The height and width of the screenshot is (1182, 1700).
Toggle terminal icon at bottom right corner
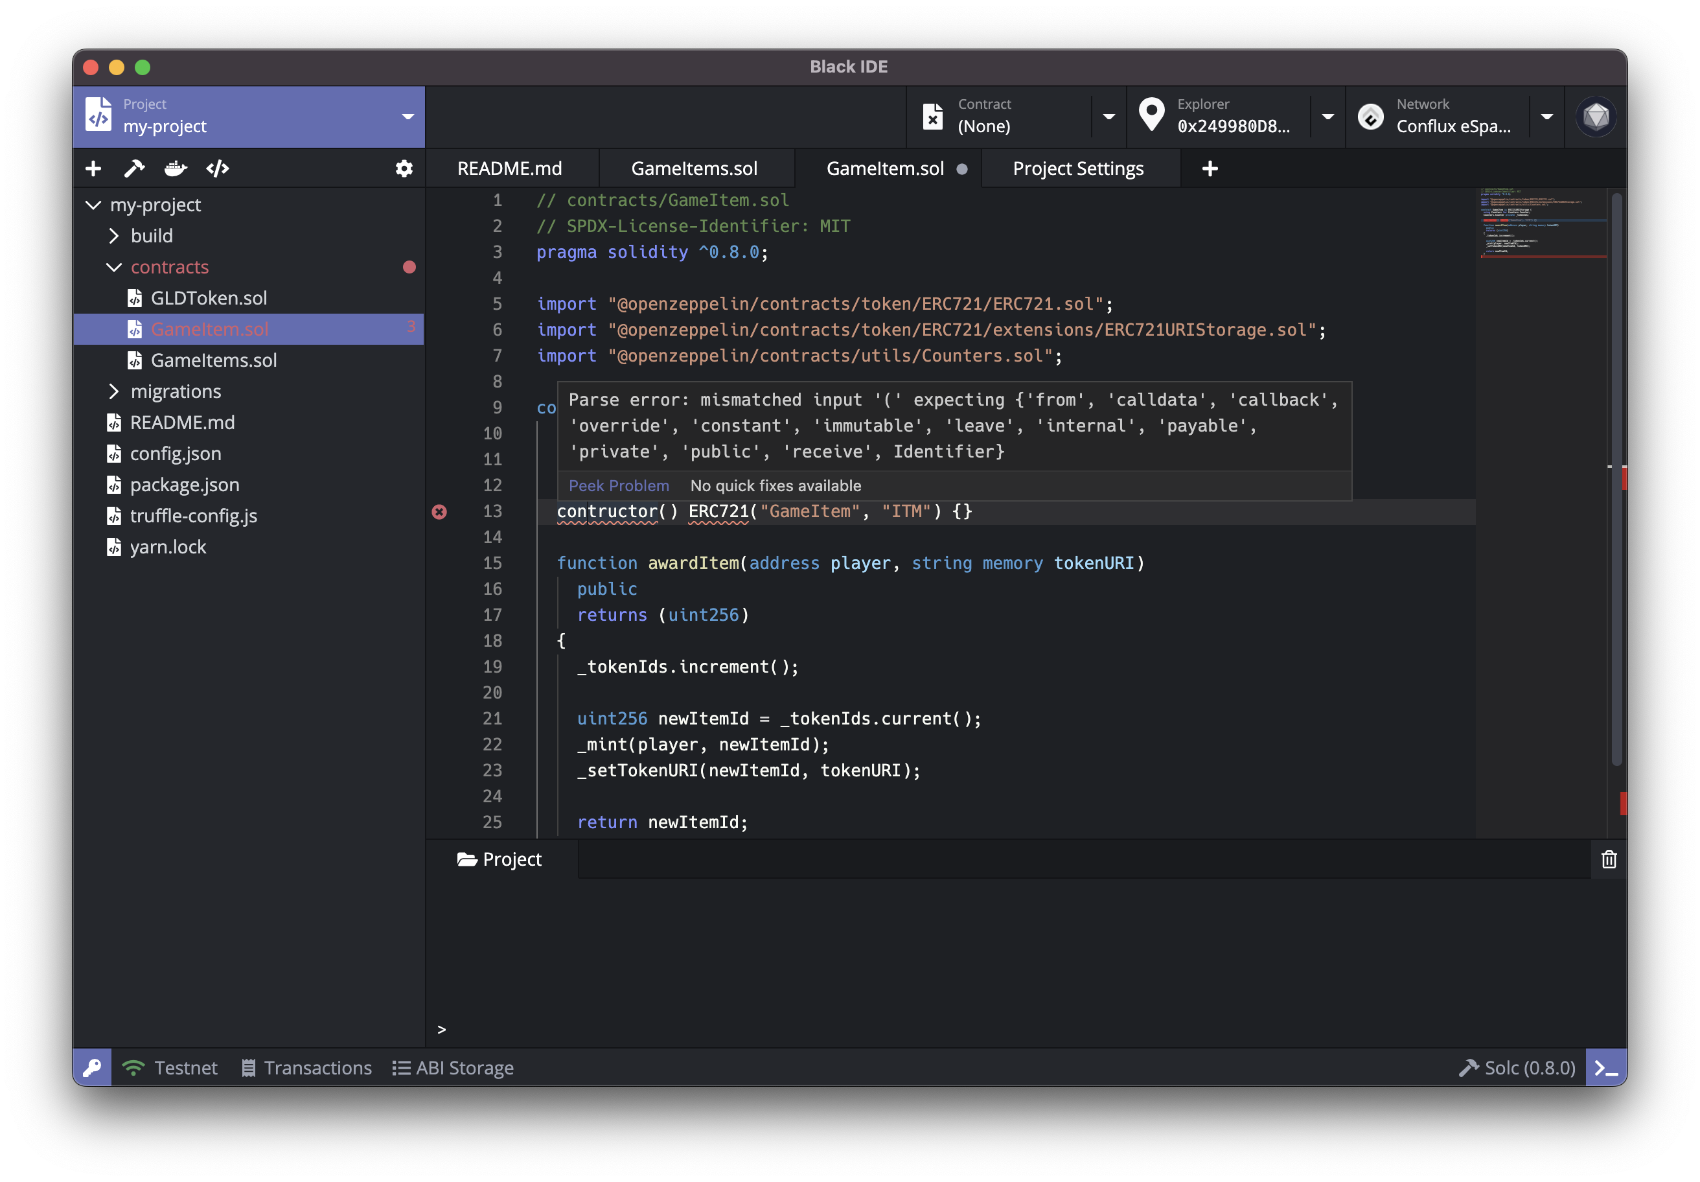pos(1605,1067)
